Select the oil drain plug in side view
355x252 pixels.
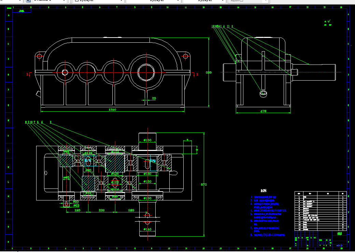coord(263,93)
